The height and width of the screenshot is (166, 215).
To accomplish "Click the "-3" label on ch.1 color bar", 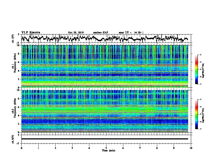I will click(x=200, y=55).
